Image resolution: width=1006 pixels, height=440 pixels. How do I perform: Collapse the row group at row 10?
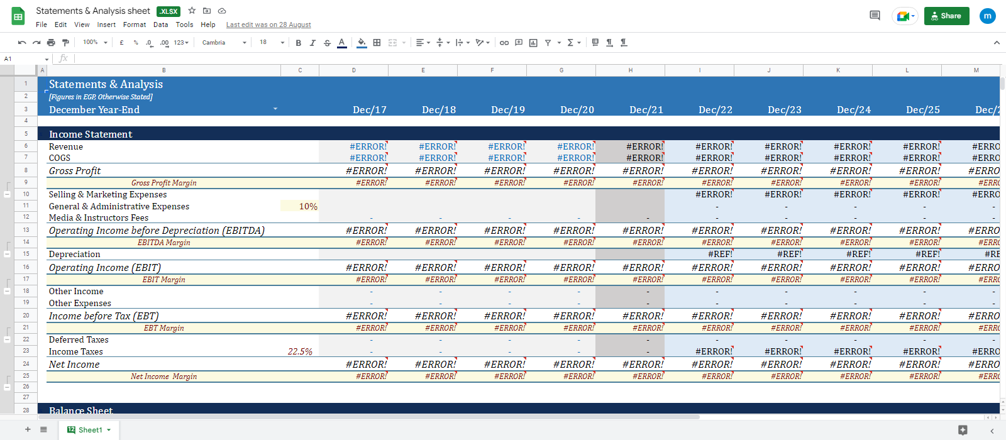pos(7,194)
